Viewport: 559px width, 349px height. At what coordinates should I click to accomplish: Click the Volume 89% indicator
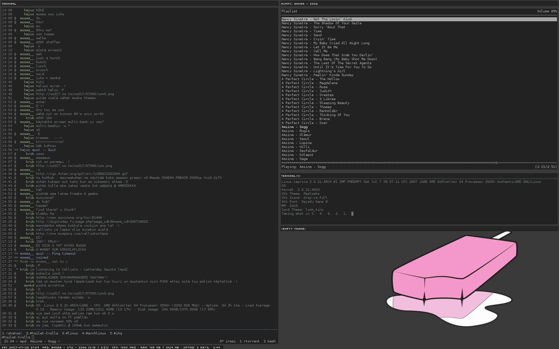pyautogui.click(x=547, y=11)
